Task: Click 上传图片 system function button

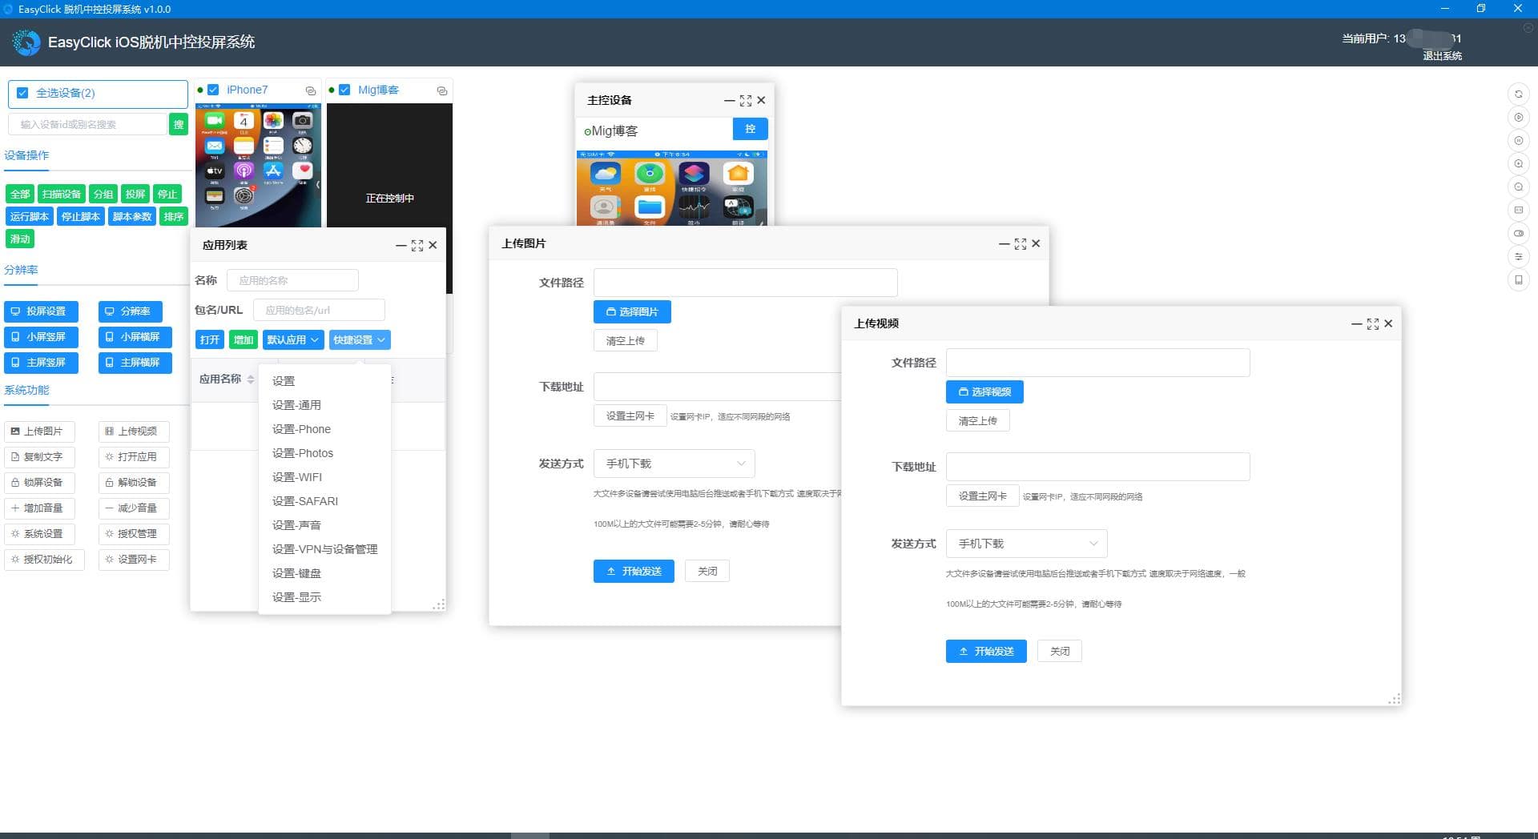Action: click(x=39, y=432)
